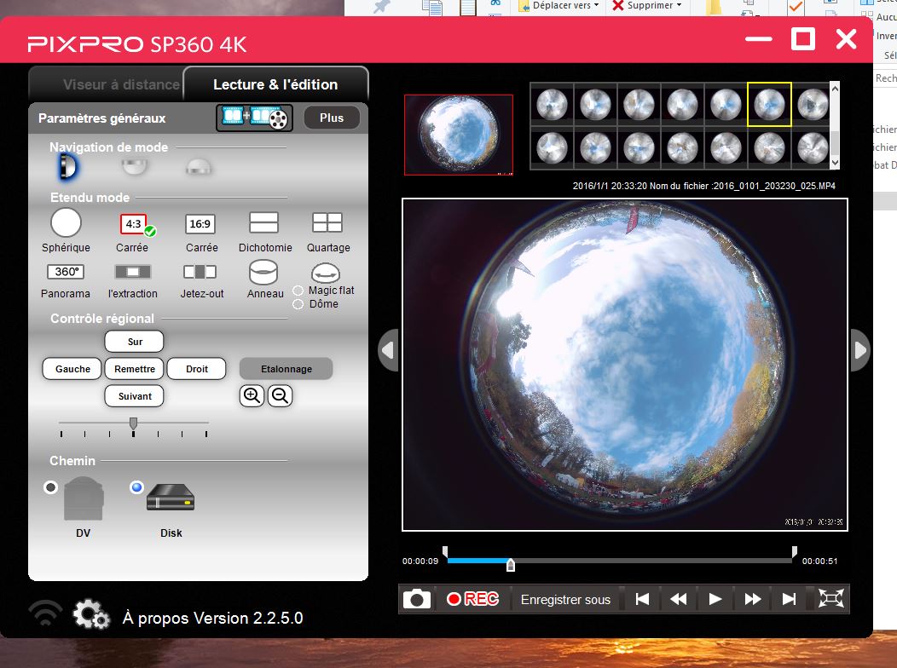Click the DV device icon
This screenshot has height=668, width=897.
click(x=84, y=498)
